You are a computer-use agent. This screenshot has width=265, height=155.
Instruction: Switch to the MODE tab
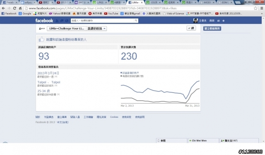coord(207,2)
